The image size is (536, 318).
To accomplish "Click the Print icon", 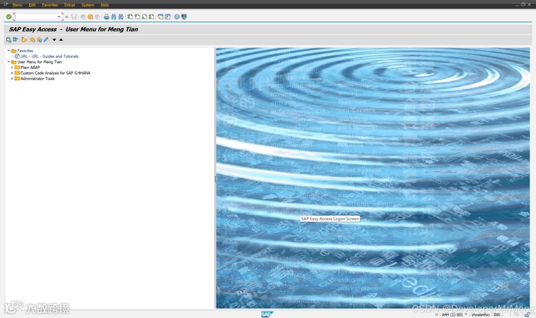I will 107,17.
